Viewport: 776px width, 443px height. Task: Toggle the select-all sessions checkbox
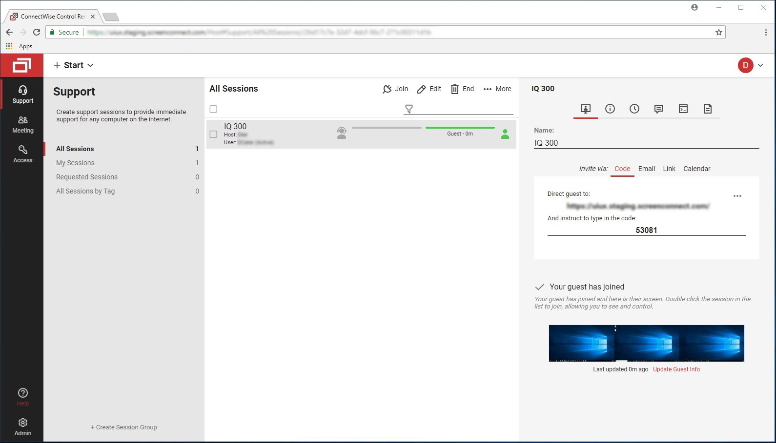coord(213,109)
